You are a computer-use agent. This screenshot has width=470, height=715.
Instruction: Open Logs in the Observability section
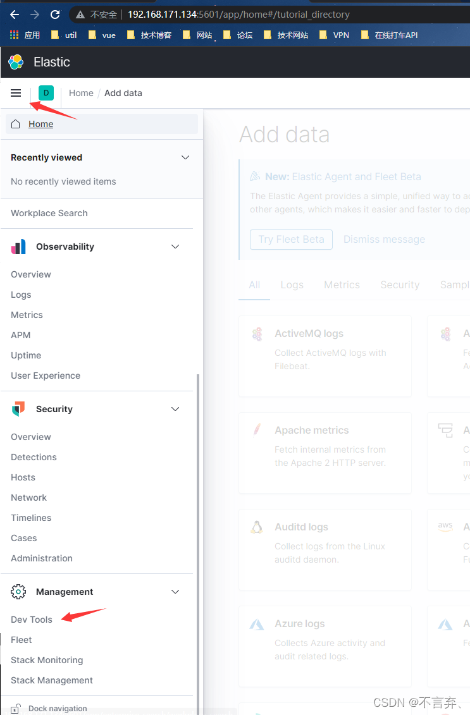21,295
